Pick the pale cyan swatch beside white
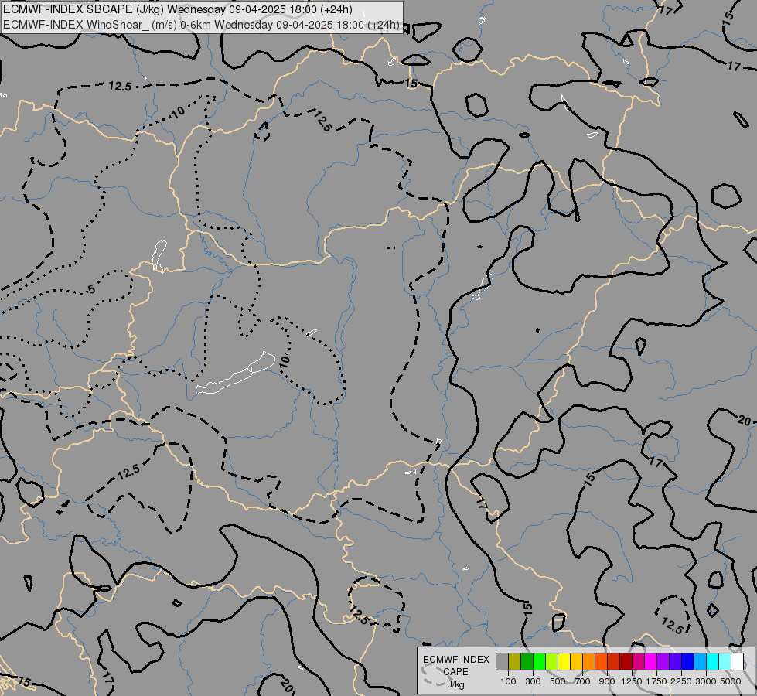This screenshot has width=757, height=696. click(725, 662)
